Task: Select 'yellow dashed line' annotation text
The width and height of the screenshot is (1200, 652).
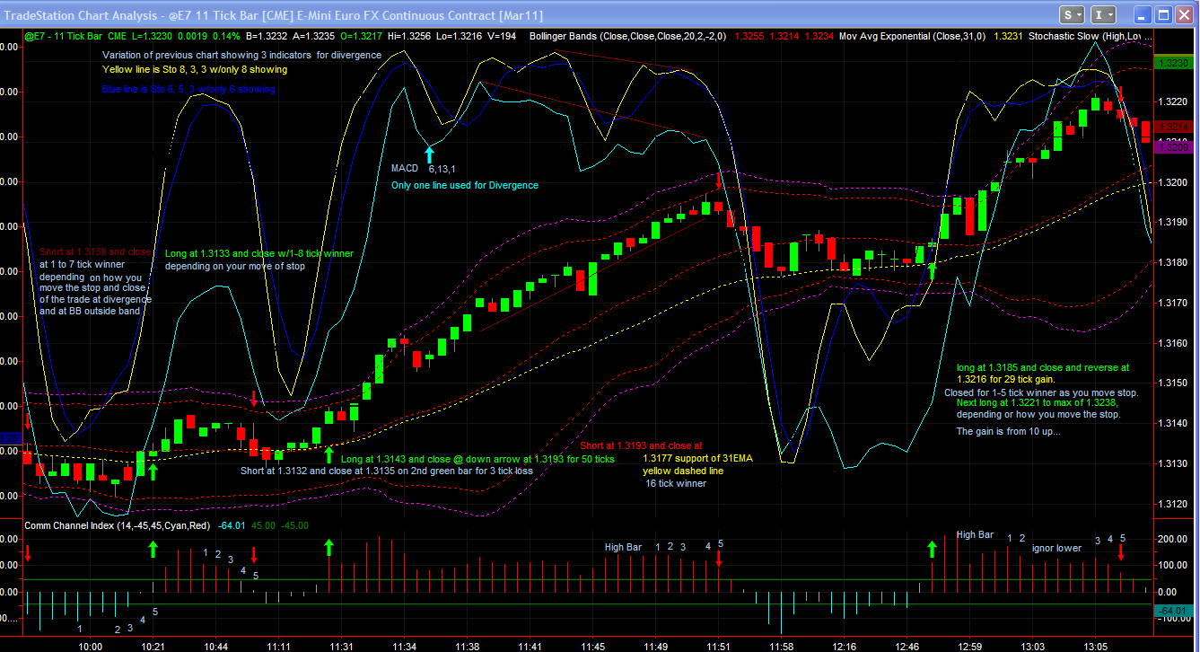Action: pyautogui.click(x=683, y=471)
